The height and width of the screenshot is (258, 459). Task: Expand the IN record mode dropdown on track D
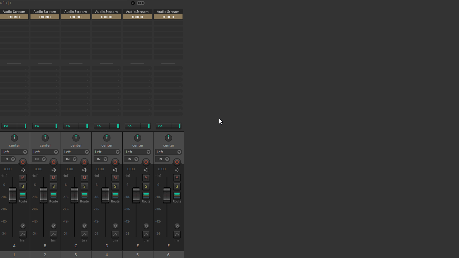pyautogui.click(x=101, y=159)
